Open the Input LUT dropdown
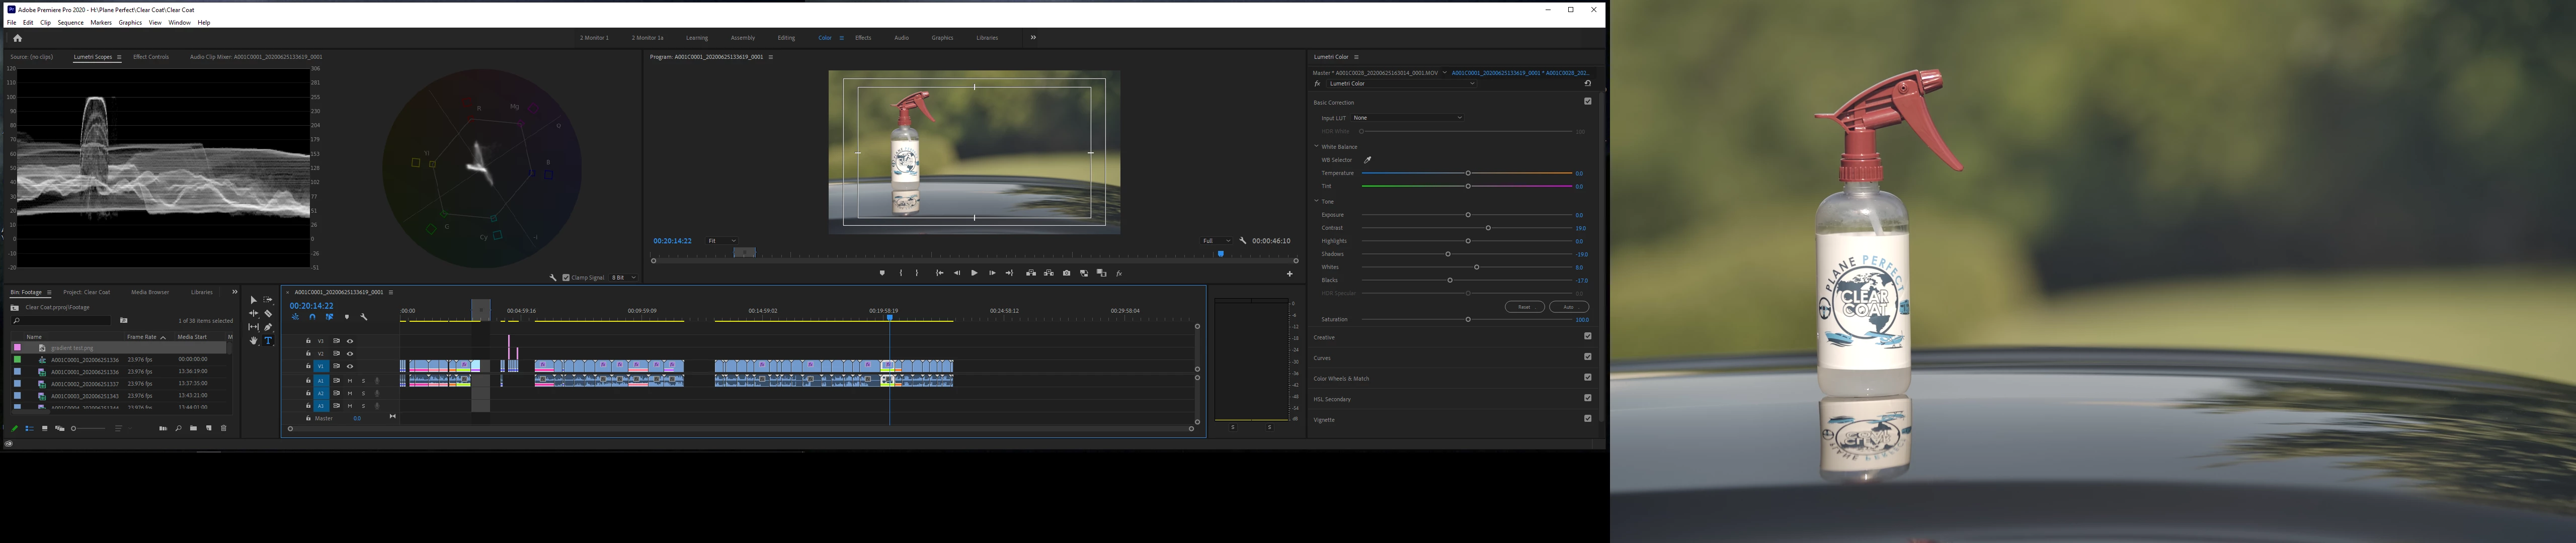 [x=1407, y=118]
